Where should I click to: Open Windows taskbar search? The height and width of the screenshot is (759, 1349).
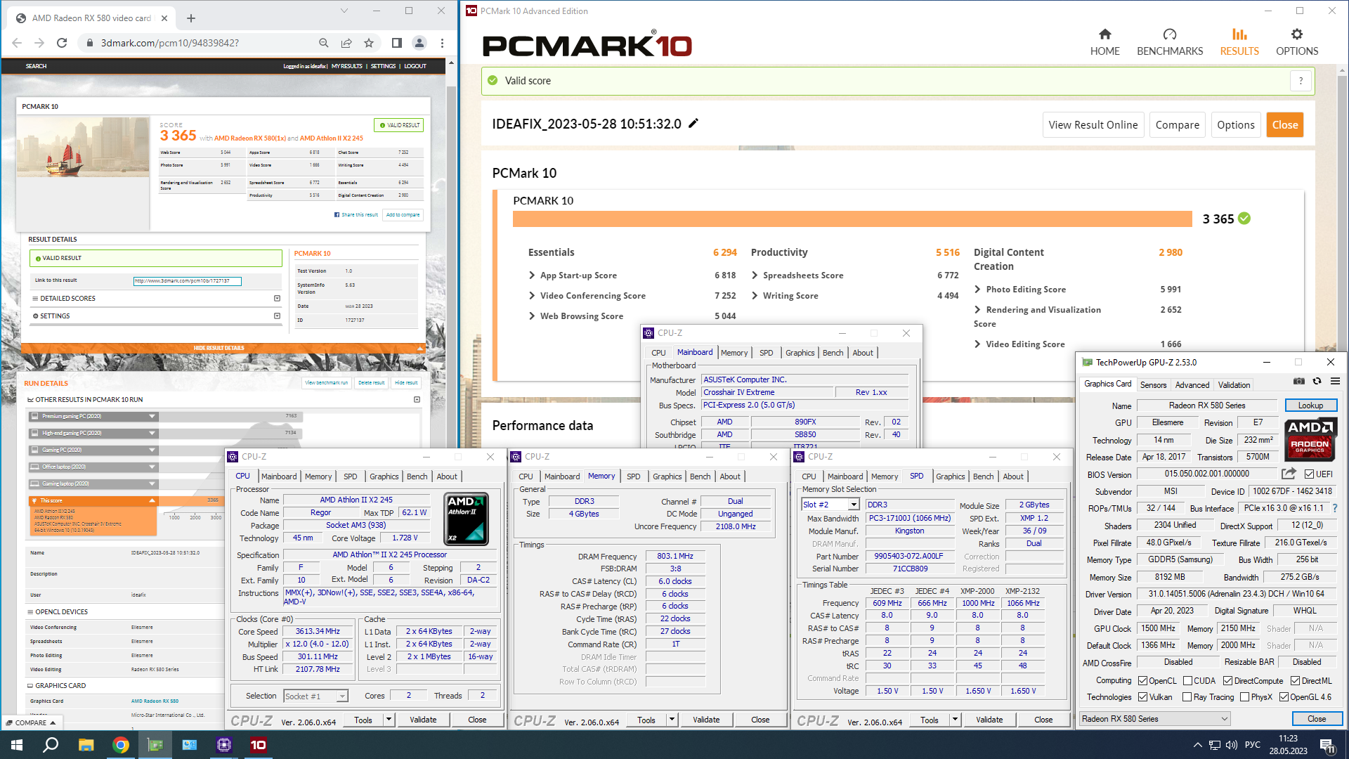pos(51,745)
